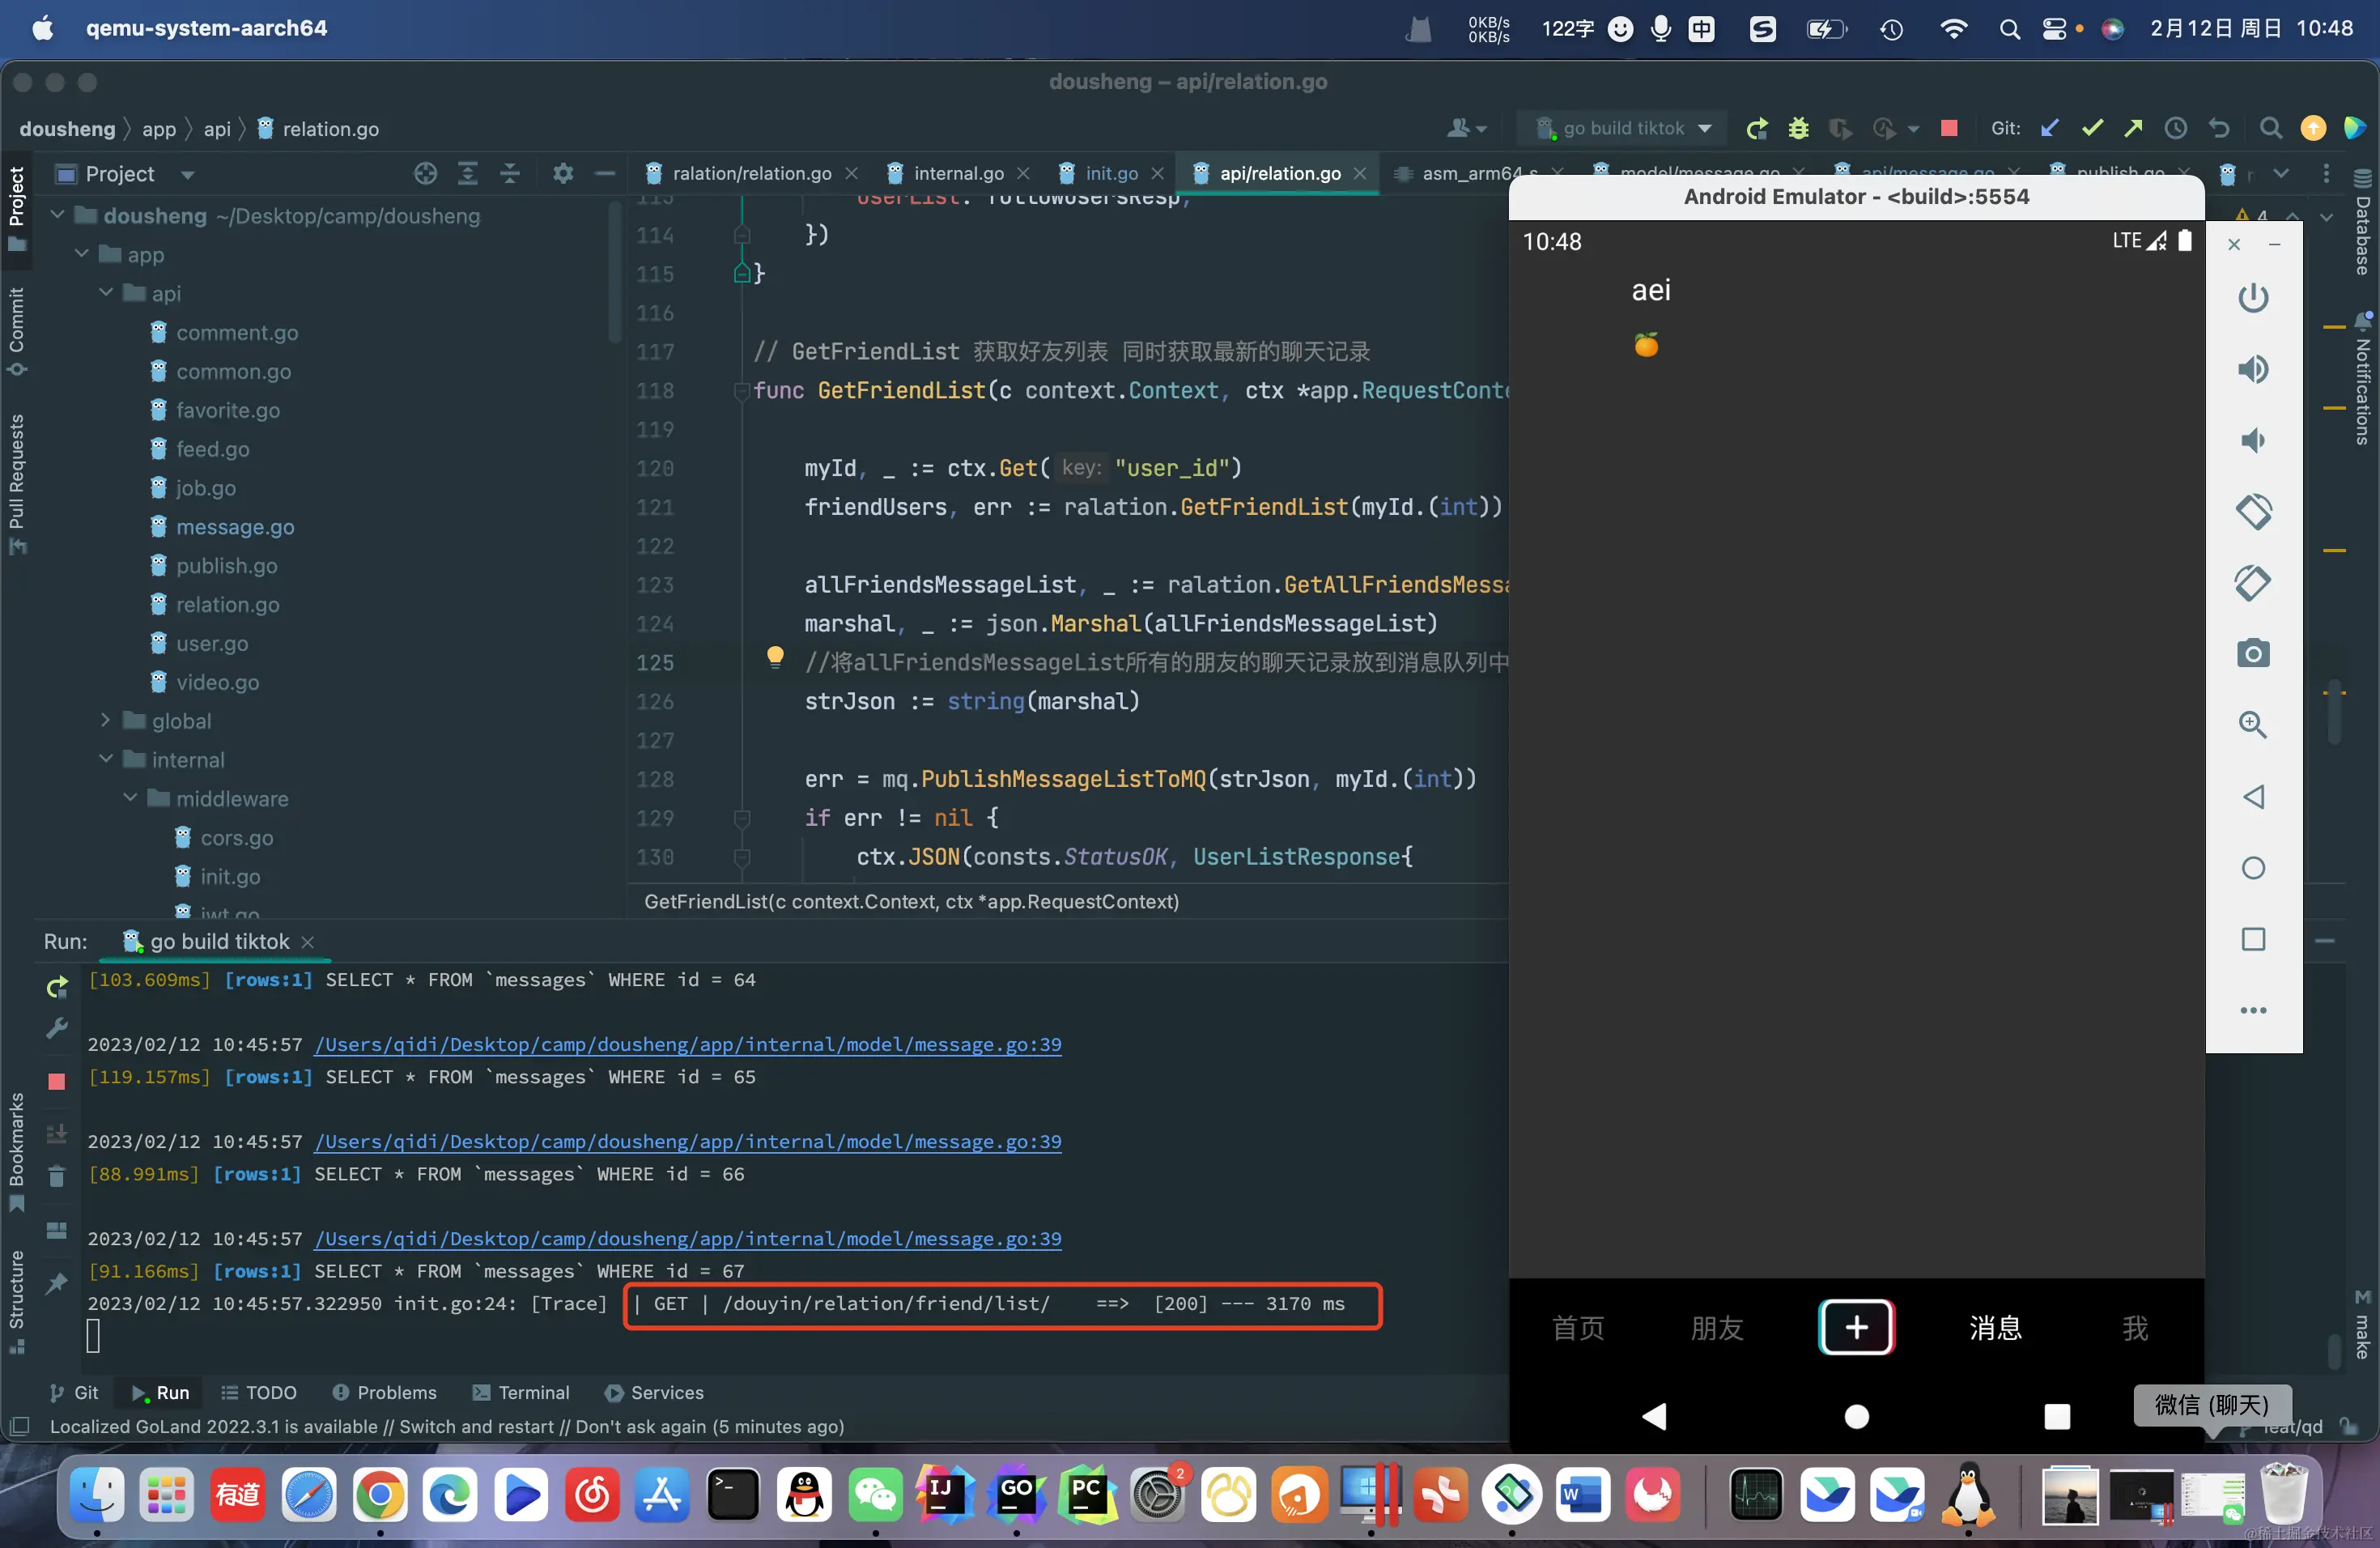The height and width of the screenshot is (1548, 2380).
Task: Click emulator volume up speaker icon
Action: 2252,369
